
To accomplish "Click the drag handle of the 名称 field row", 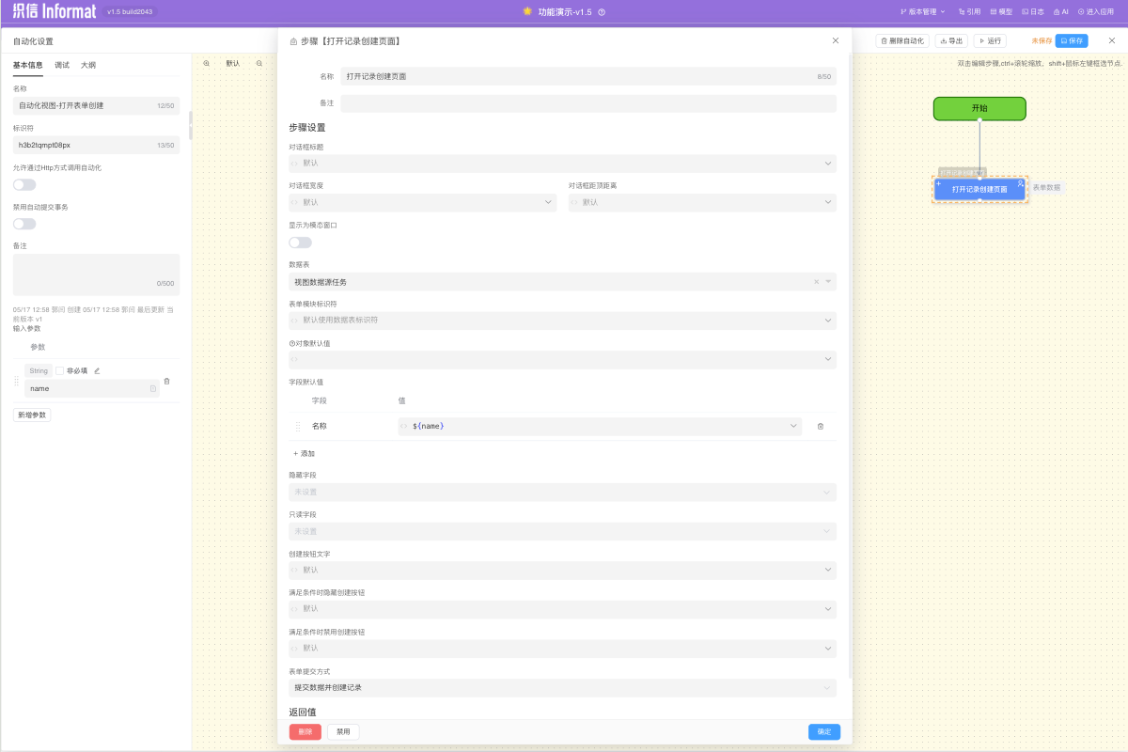I will point(298,427).
